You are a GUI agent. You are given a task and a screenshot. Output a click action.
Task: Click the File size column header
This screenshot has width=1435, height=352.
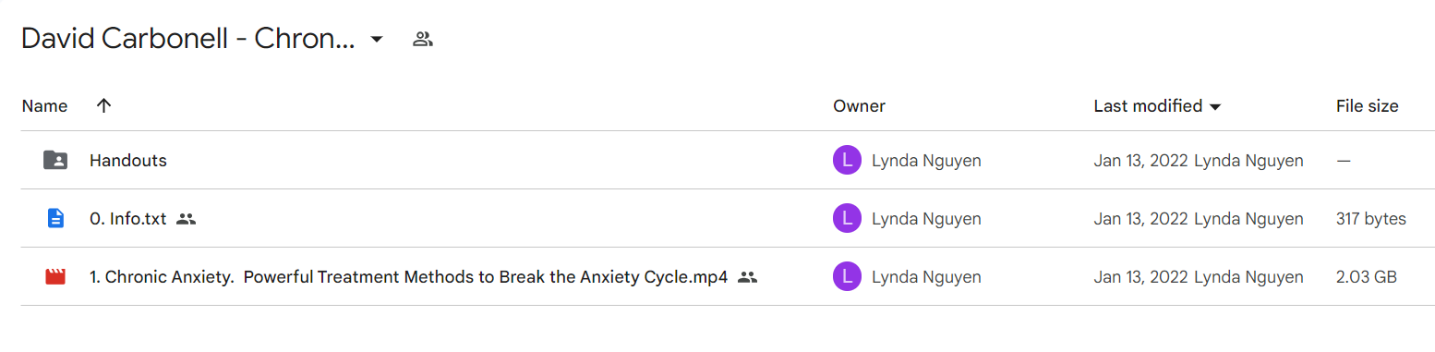(1367, 106)
